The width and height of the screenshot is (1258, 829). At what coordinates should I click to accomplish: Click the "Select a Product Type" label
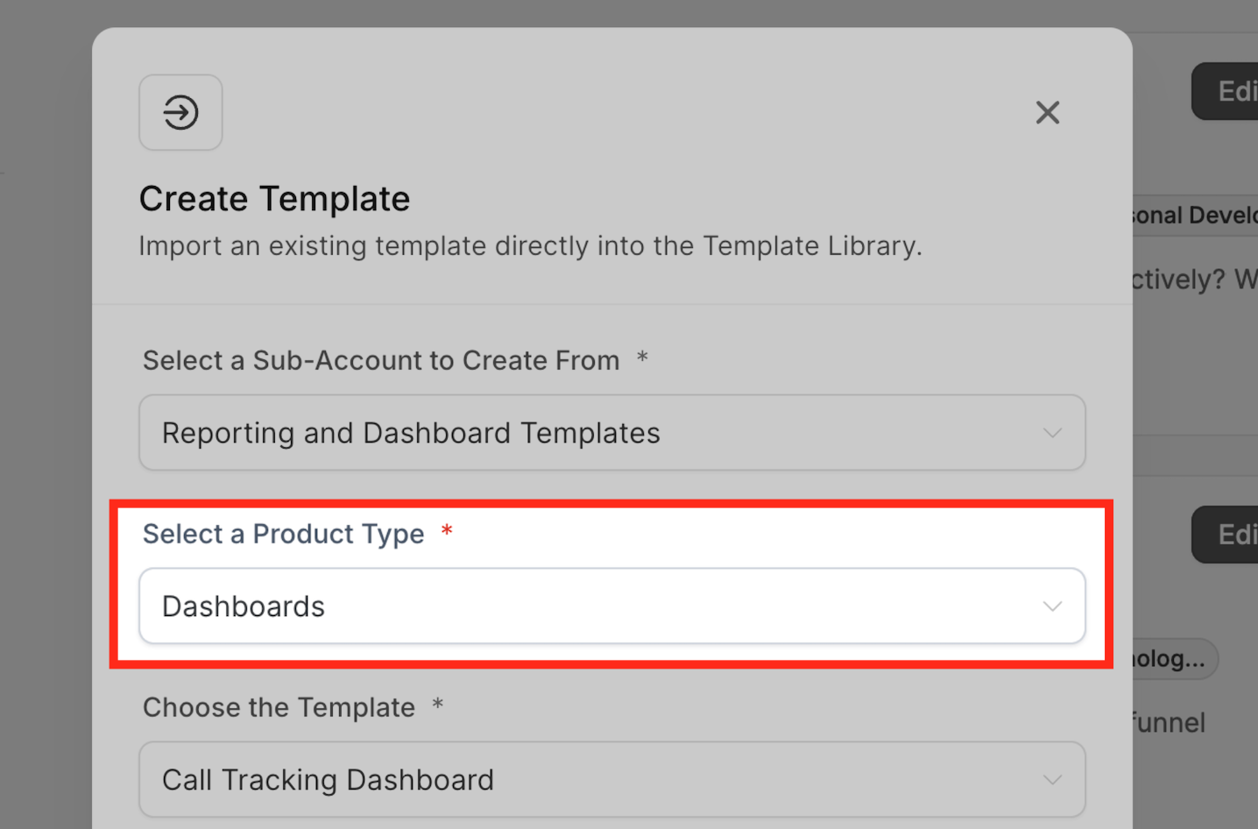[x=283, y=534]
